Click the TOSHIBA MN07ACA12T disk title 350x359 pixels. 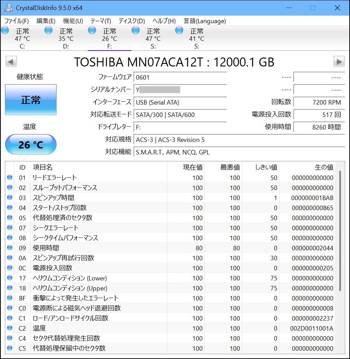[x=174, y=62]
